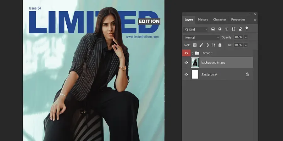The width and height of the screenshot is (283, 141).
Task: Open the Fill slider dropdown arrow
Action: [x=246, y=45]
